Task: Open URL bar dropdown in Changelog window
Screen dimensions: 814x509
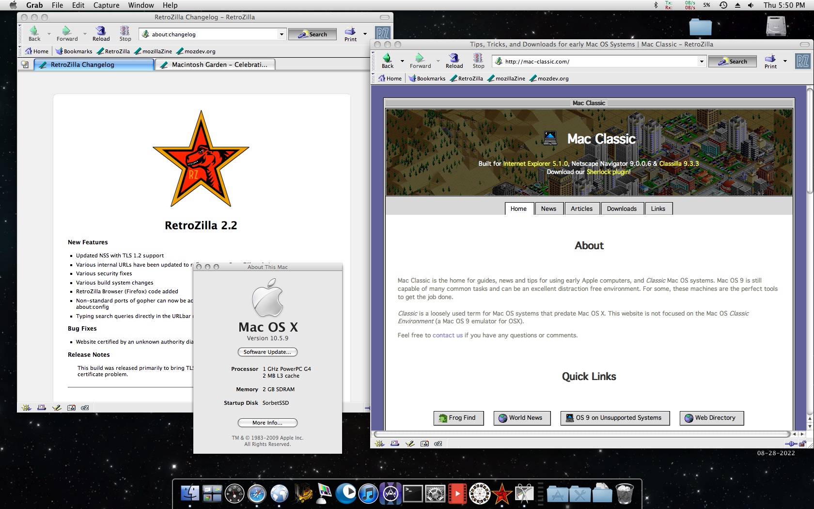Action: click(x=281, y=34)
